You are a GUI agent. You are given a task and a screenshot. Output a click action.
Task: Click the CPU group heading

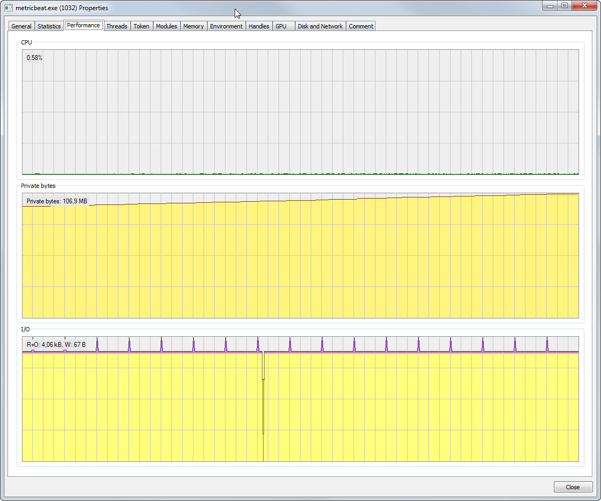(x=26, y=42)
